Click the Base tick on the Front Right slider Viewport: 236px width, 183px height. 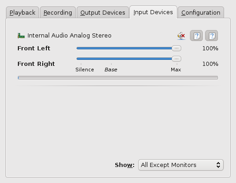[111, 64]
